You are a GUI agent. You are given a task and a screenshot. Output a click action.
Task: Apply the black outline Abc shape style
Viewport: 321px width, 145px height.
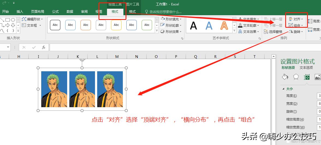point(55,25)
